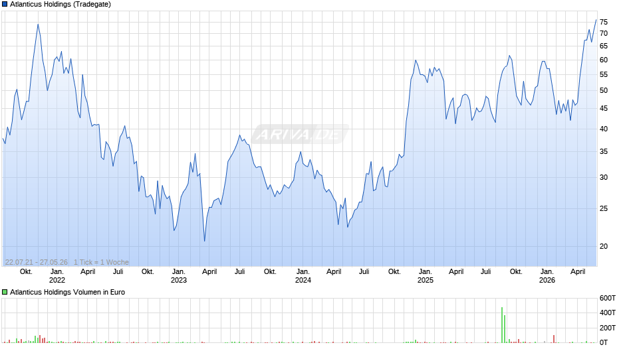Click the 'Jan. 2026' time axis label
Viewport: 625px width, 349px height.
point(547,276)
